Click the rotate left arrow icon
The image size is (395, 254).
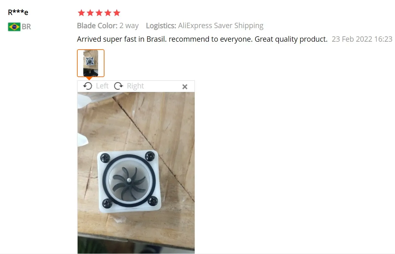tap(88, 86)
